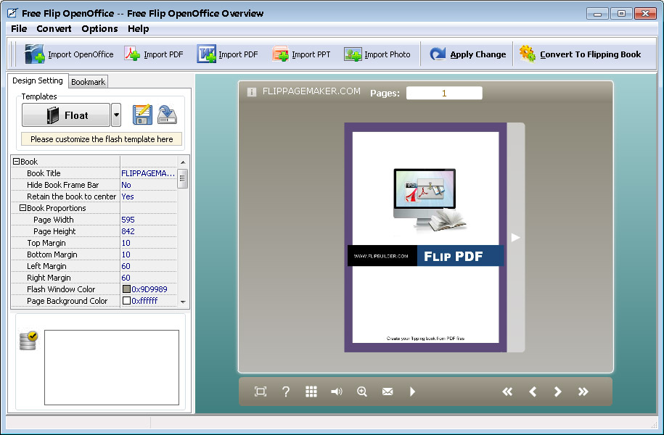
Task: Click Convert To Flipping Book
Action: pyautogui.click(x=580, y=54)
